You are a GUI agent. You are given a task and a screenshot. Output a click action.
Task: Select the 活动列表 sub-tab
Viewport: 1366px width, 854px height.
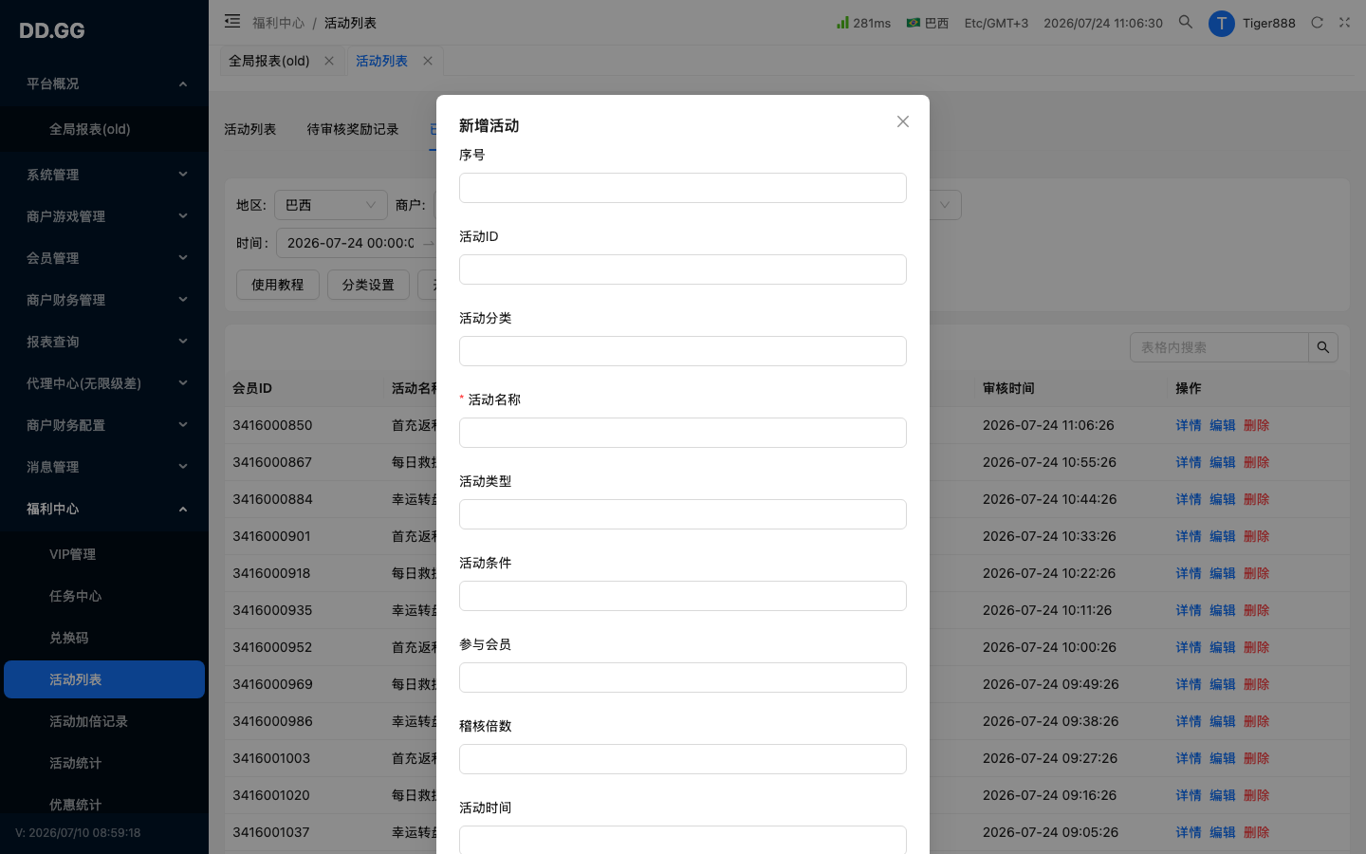point(249,129)
